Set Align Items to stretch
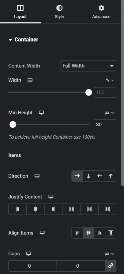 111,233
